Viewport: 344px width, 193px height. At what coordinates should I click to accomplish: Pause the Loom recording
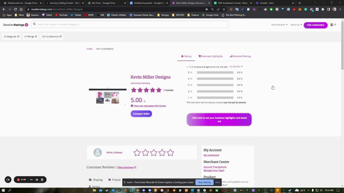(x=37, y=180)
